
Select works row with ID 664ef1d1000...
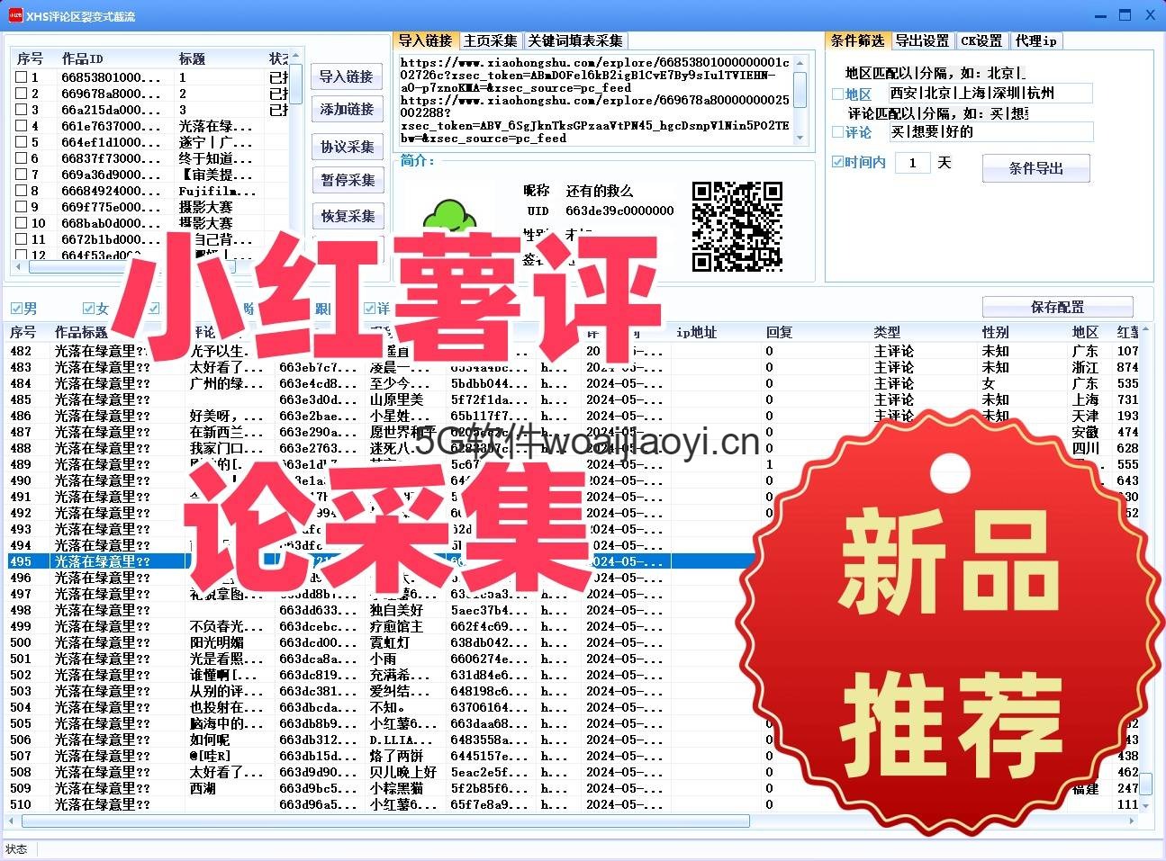pos(151,142)
